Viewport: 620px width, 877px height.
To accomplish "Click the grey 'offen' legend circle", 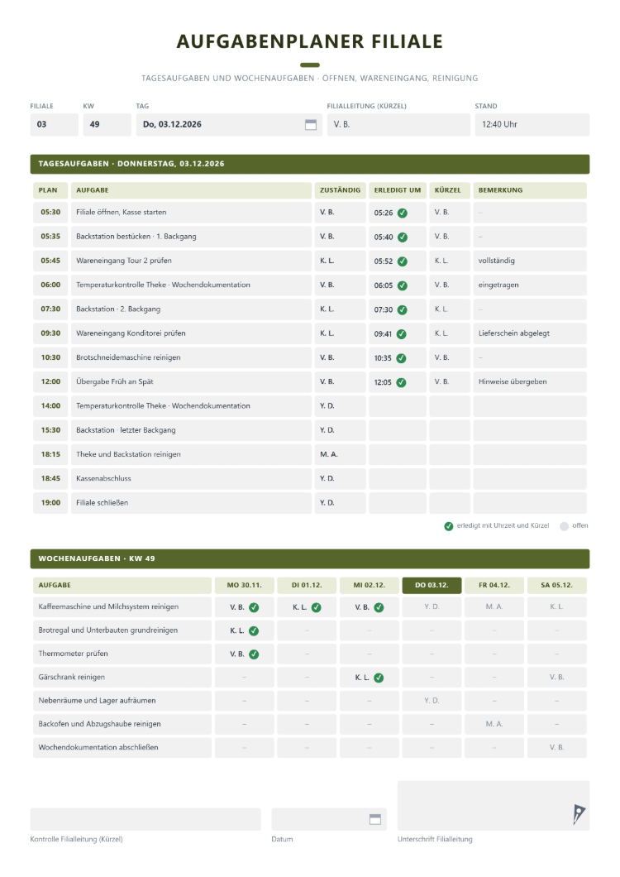I will coord(564,526).
